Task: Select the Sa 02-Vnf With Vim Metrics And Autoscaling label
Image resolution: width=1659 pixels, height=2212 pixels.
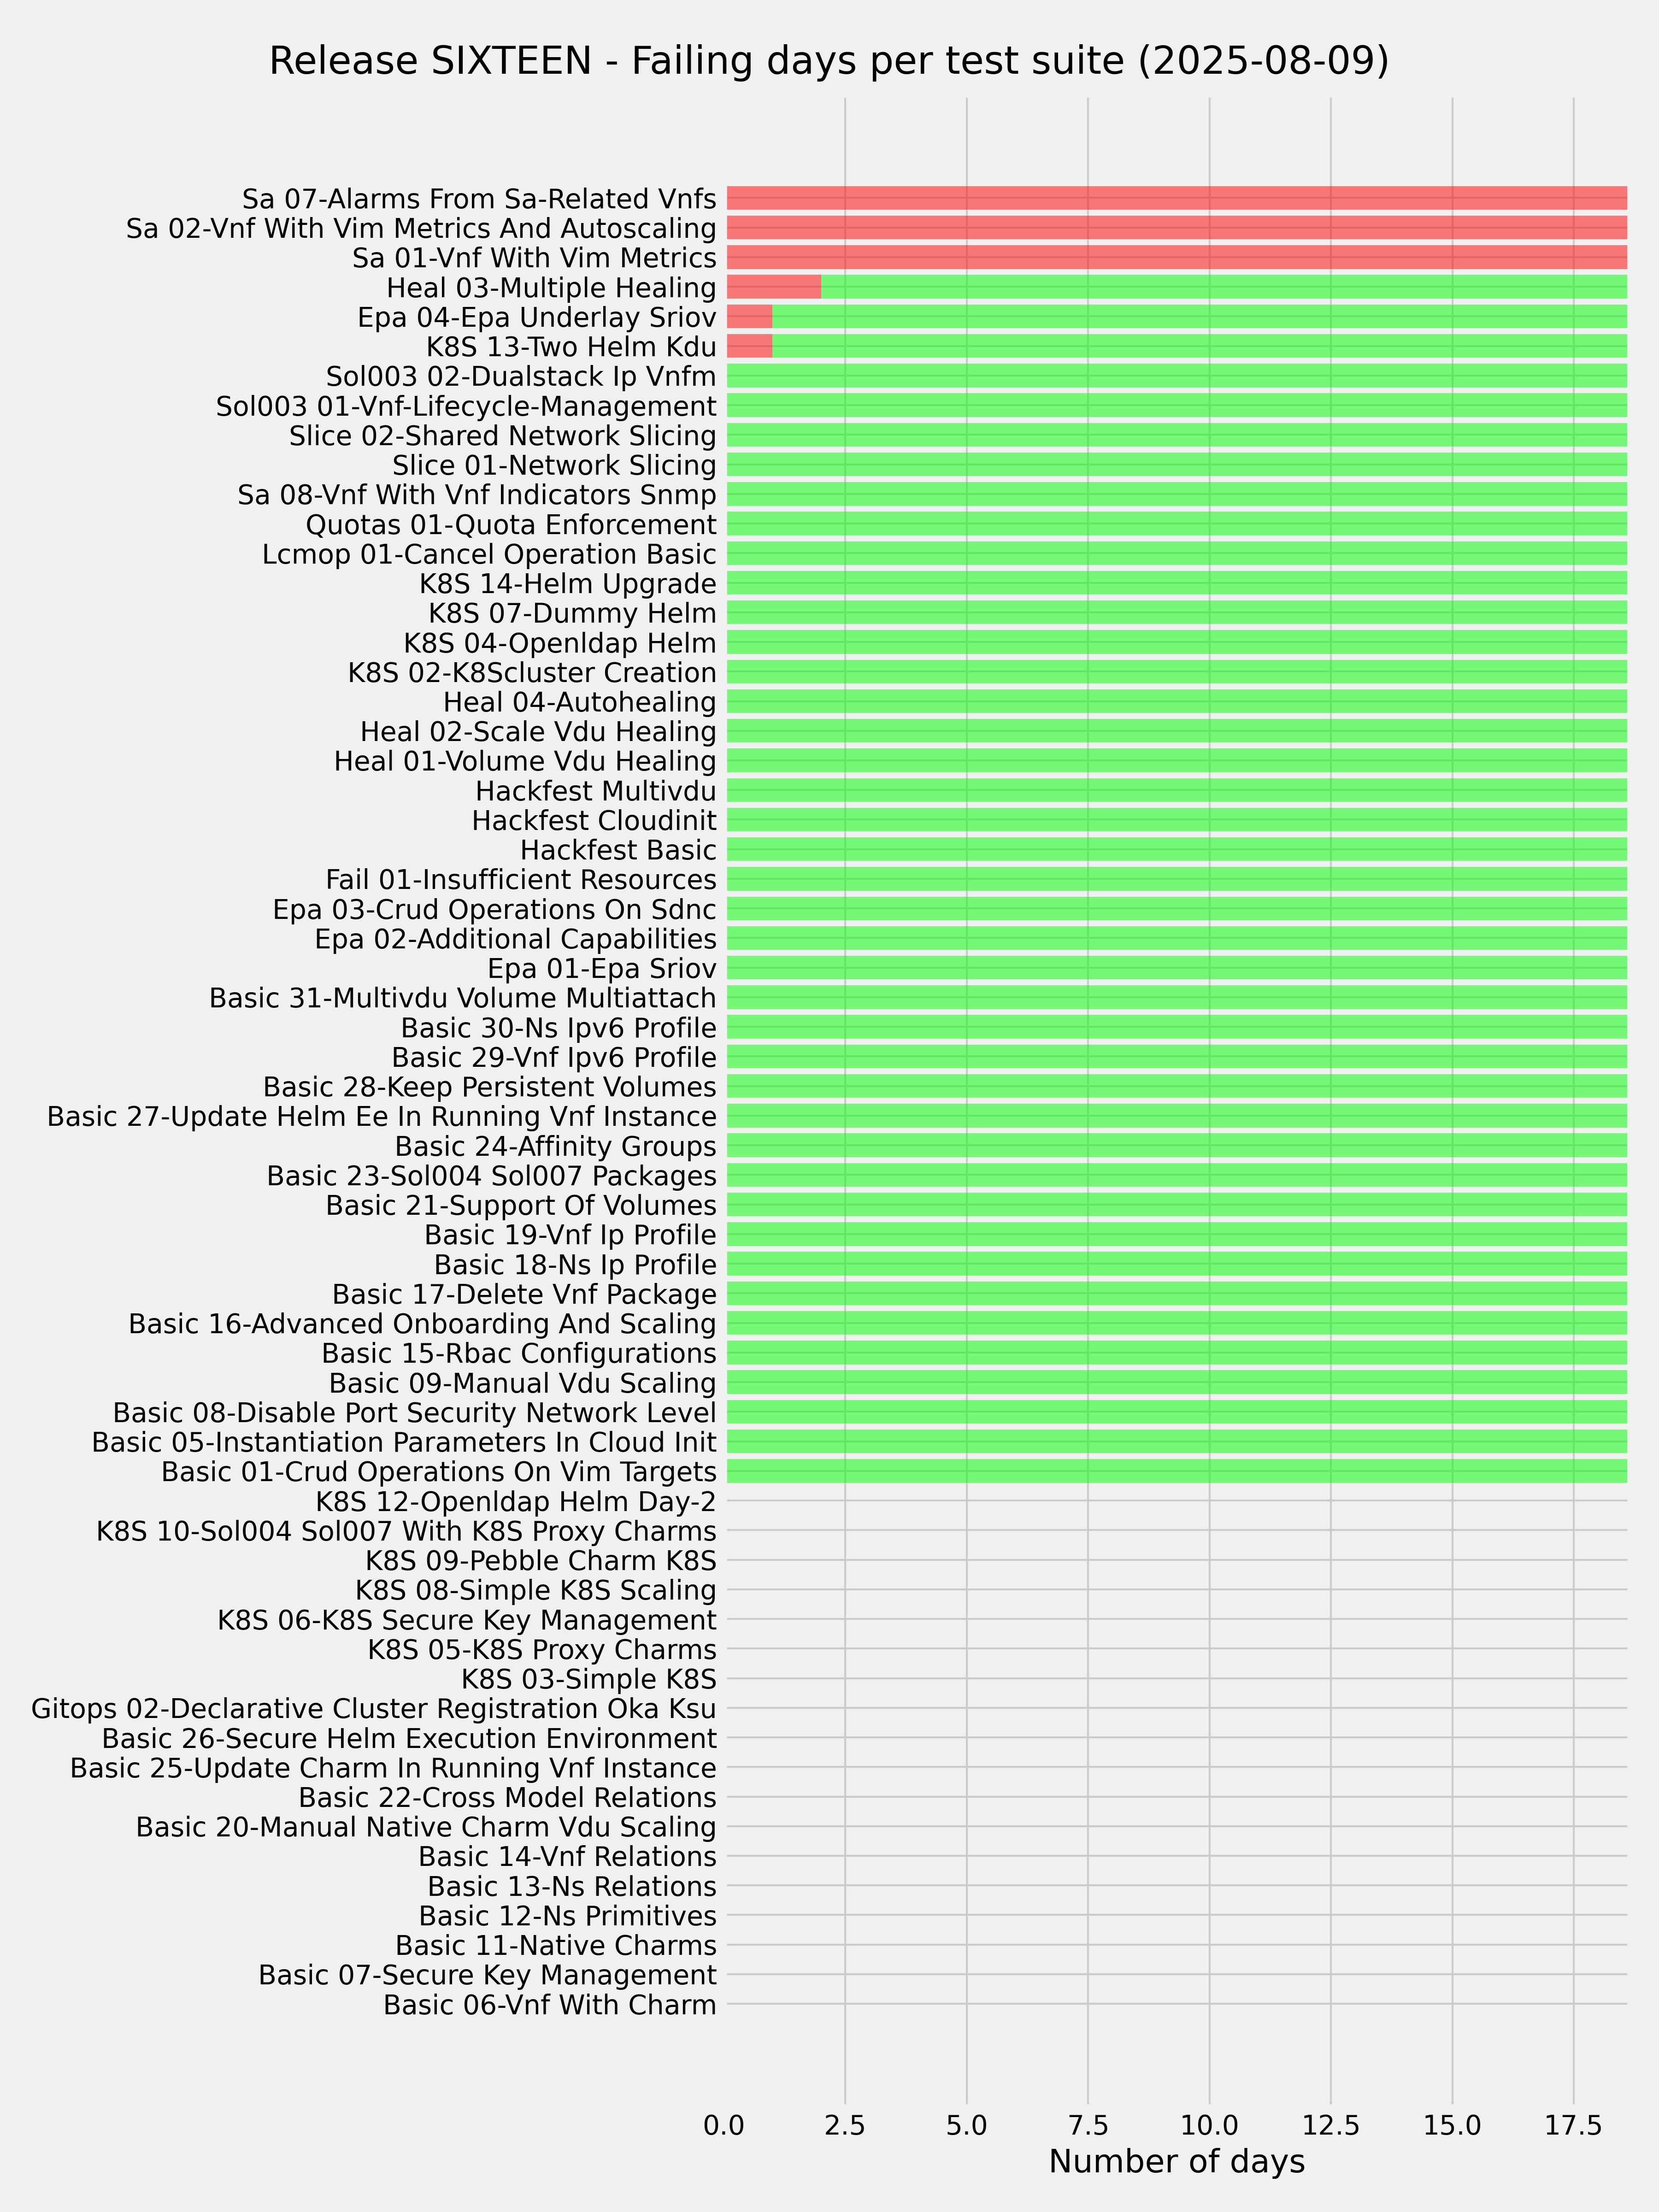Action: [421, 229]
